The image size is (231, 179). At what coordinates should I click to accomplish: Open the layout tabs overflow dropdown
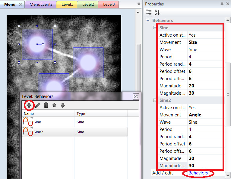click(x=139, y=4)
